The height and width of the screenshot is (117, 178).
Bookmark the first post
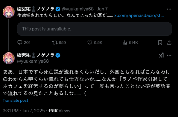[x=160, y=43]
